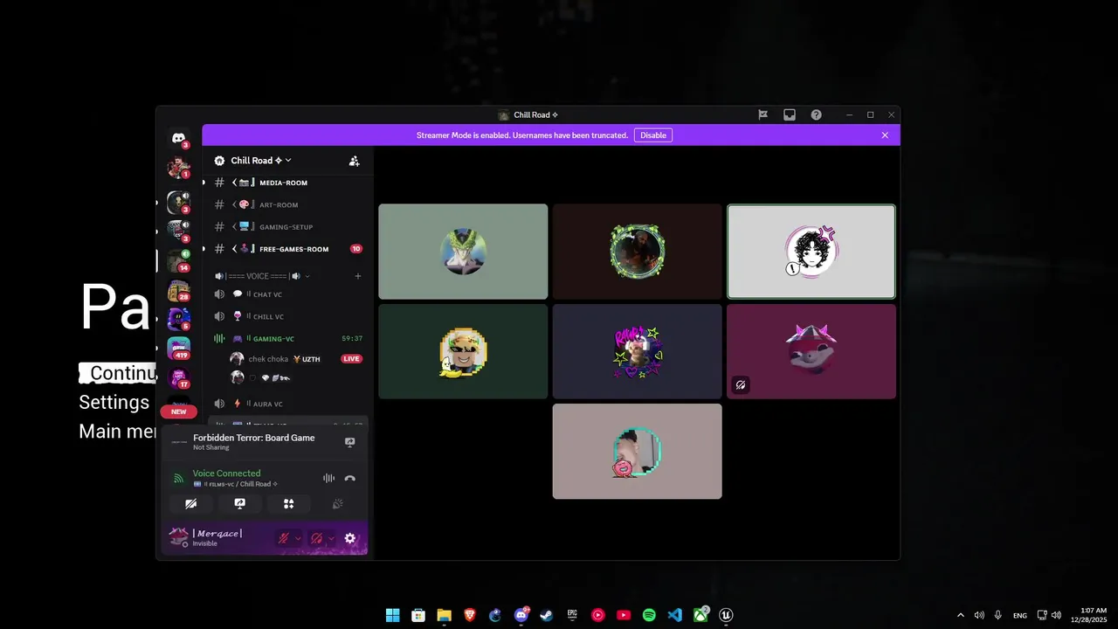Undeafen the headphones in user panel

click(317, 538)
